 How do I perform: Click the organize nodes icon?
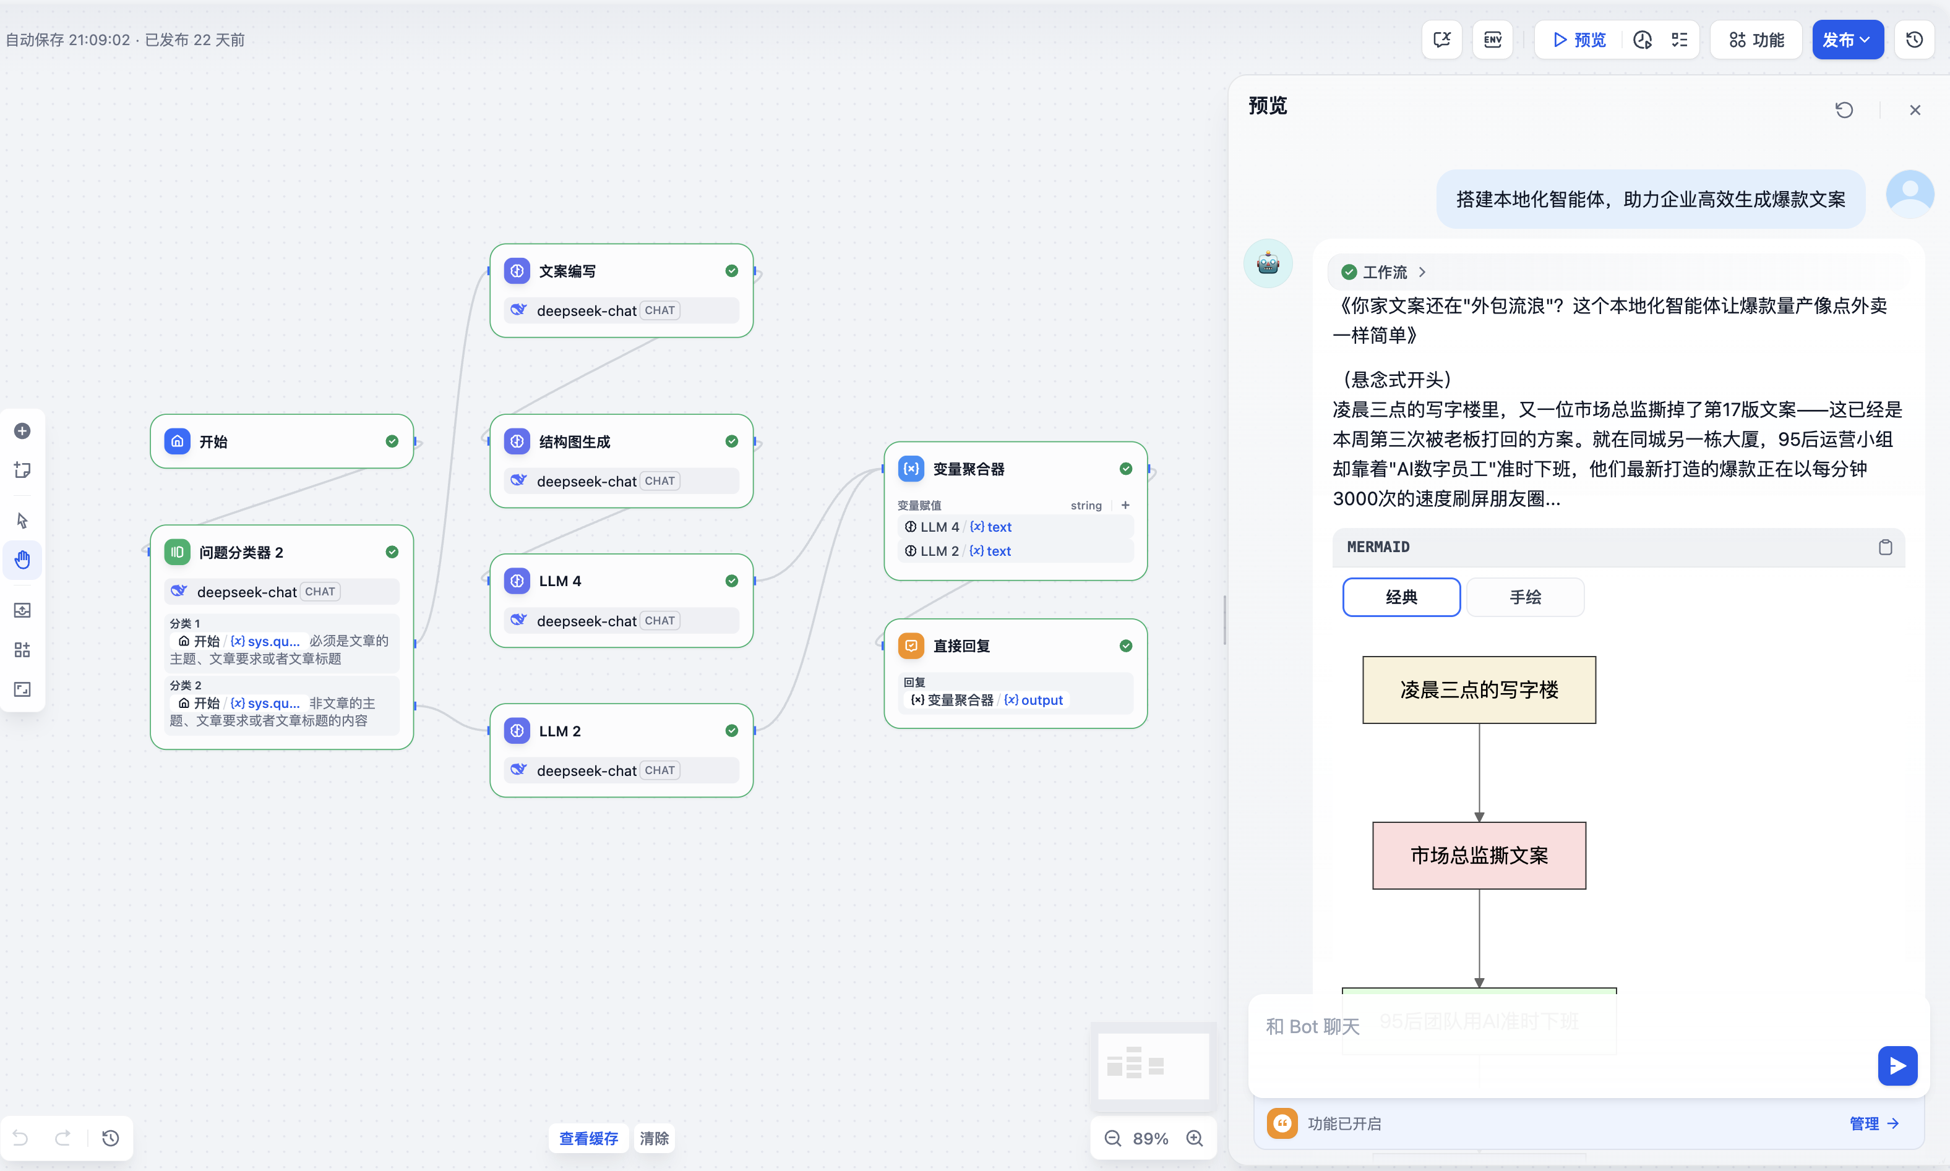pyautogui.click(x=22, y=649)
